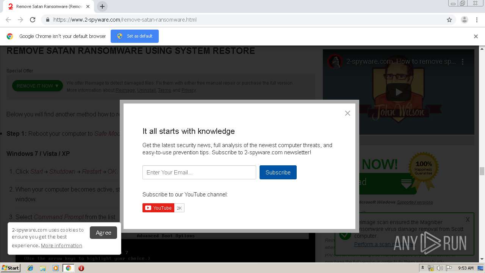485x273 pixels.
Task: Open the video's three-dot options
Action: coord(462,62)
